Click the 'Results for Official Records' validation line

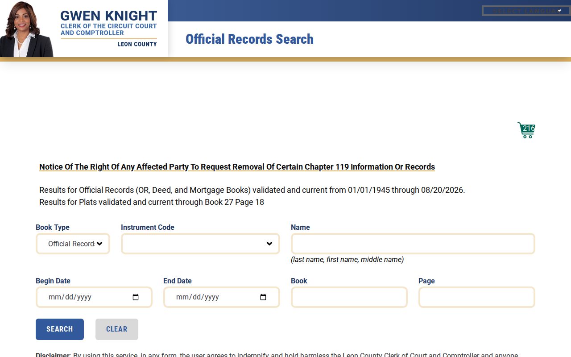coord(252,190)
